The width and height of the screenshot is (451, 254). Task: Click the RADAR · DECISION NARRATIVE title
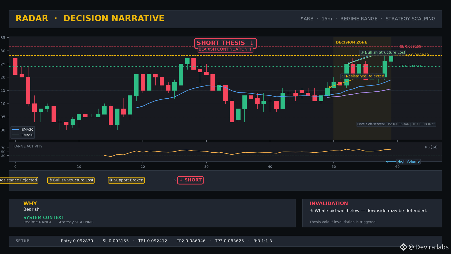90,18
